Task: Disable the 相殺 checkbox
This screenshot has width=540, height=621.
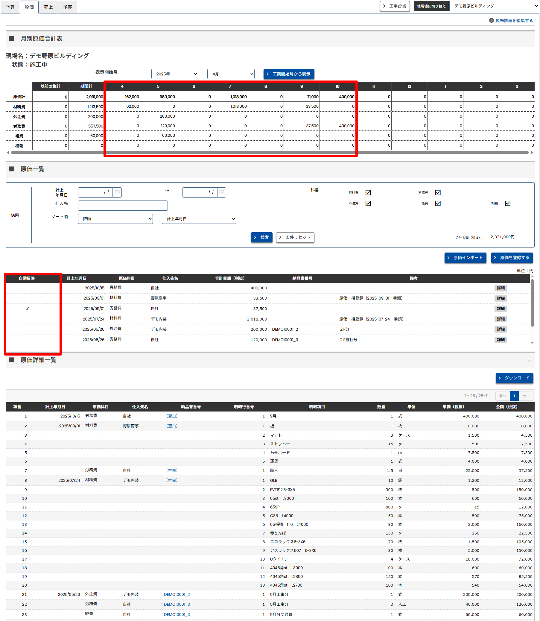Action: pos(507,203)
